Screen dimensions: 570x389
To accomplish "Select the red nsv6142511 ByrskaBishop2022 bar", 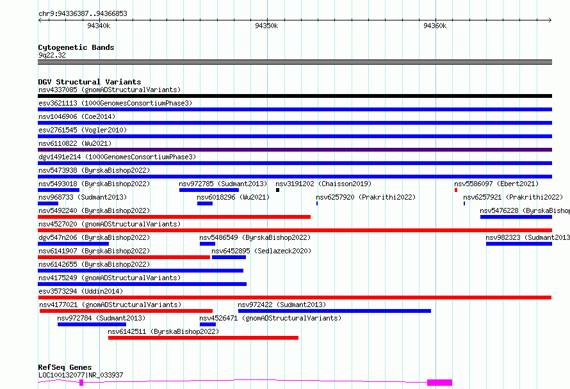I will [x=203, y=338].
